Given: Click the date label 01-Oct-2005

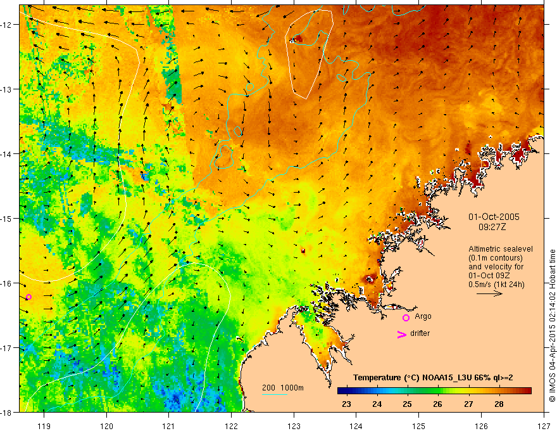Looking at the screenshot, I should click(x=494, y=217).
